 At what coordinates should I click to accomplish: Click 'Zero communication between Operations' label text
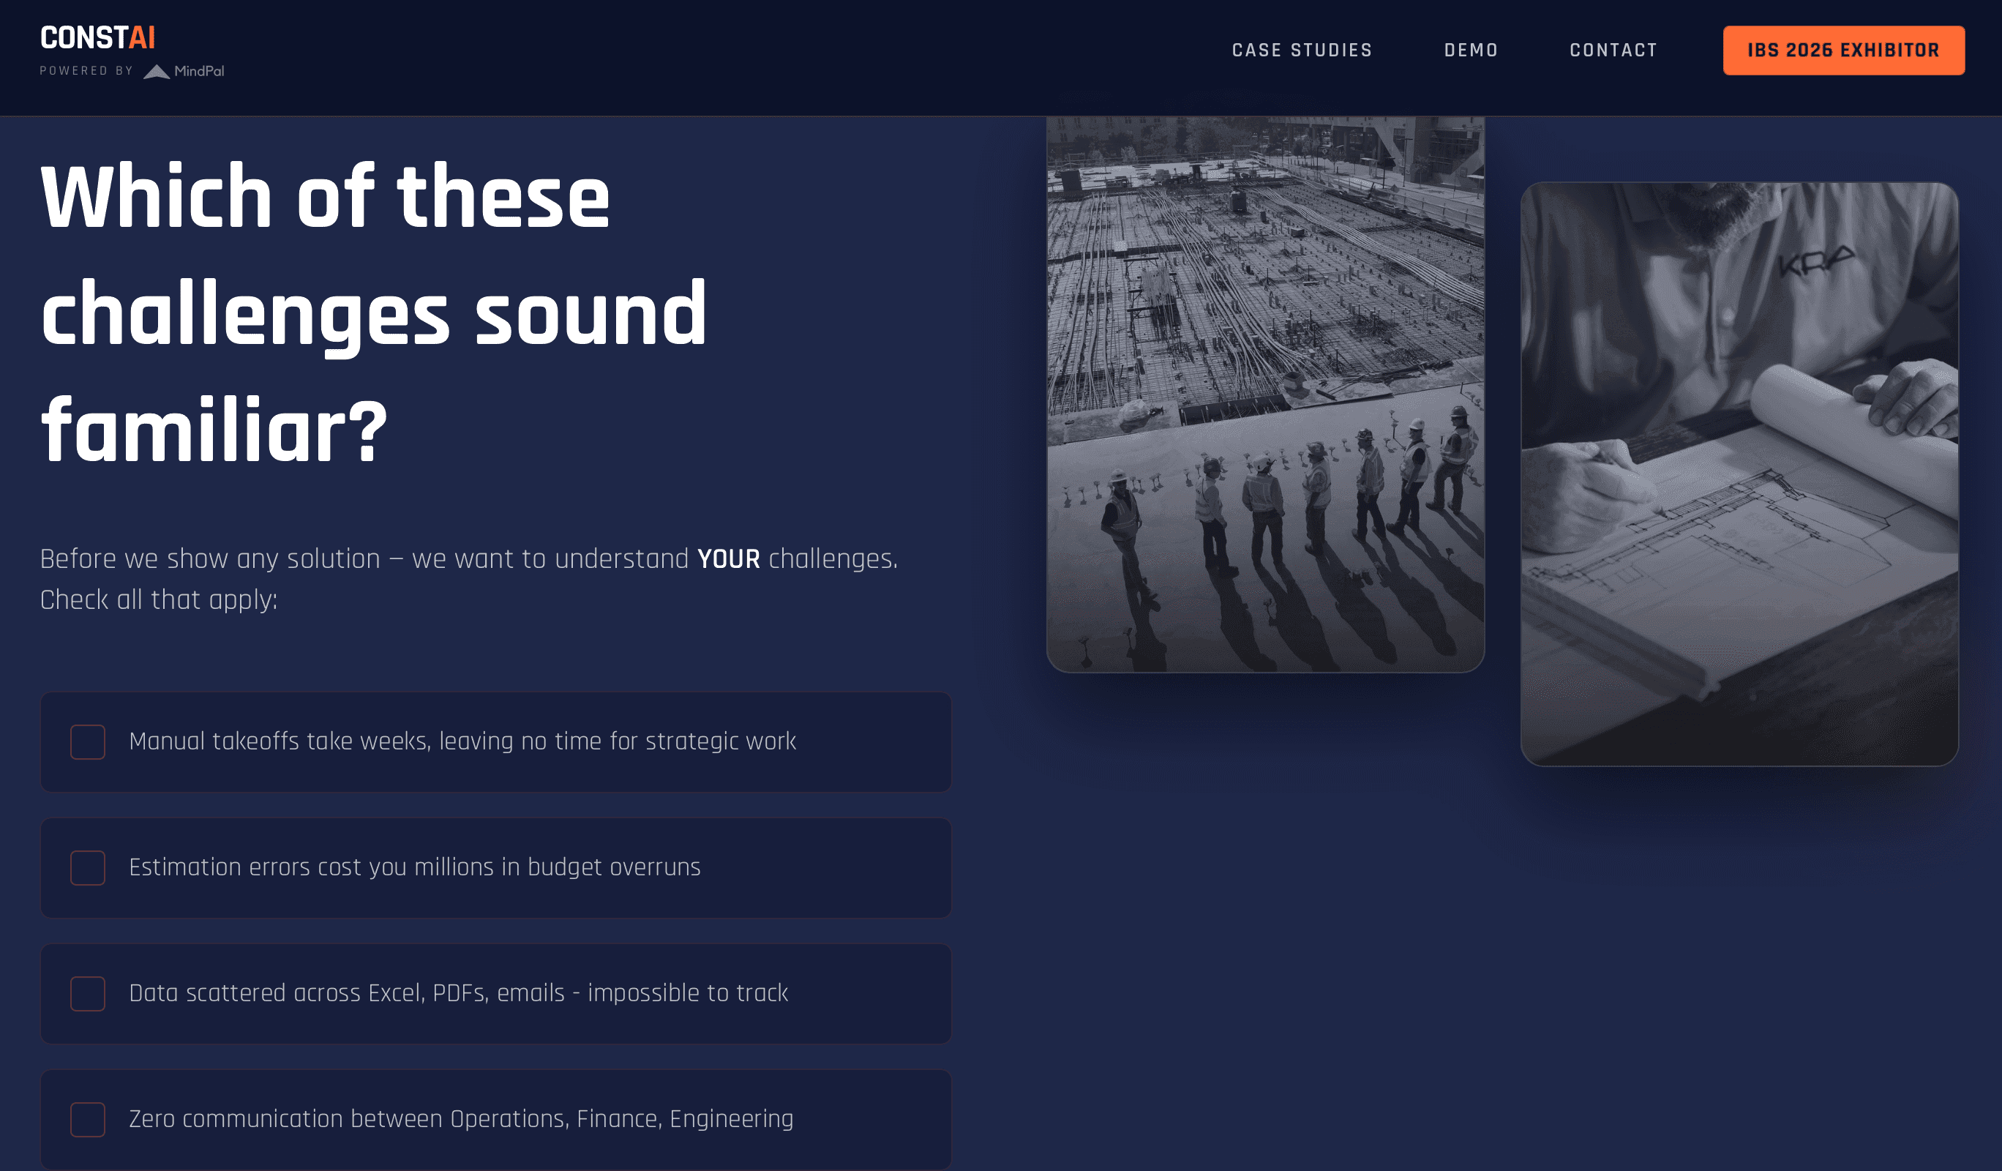pyautogui.click(x=461, y=1118)
